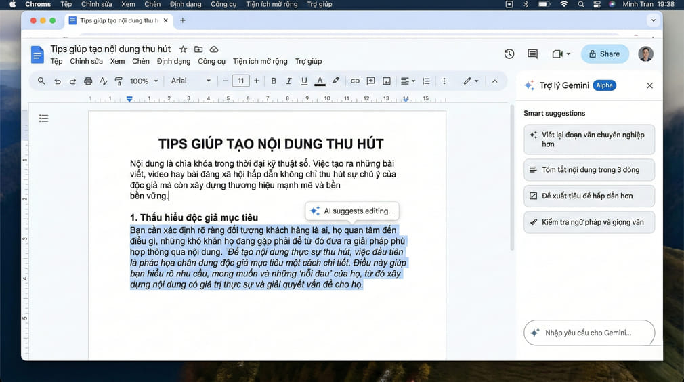Open the Xem menu in Docs
This screenshot has width=684, height=382.
[117, 62]
